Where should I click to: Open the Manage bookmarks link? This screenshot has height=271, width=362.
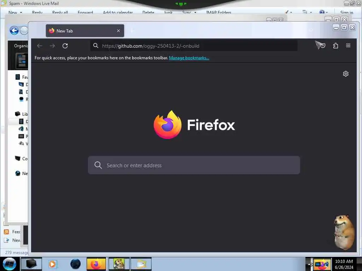[189, 58]
